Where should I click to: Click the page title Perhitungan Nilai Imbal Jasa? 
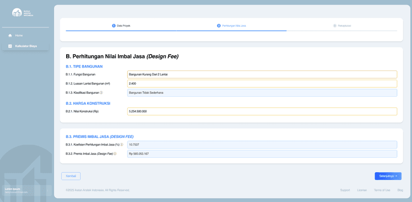122,56
